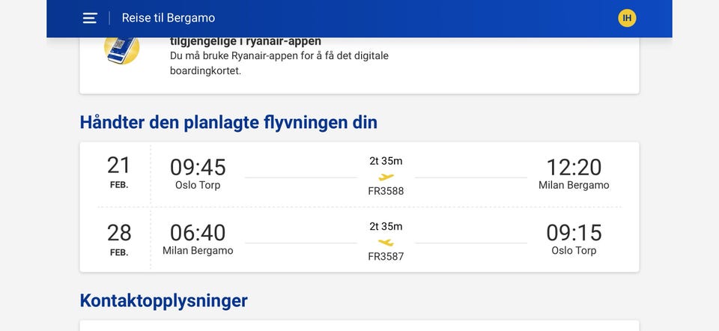Click the IH profile avatar

coord(627,18)
